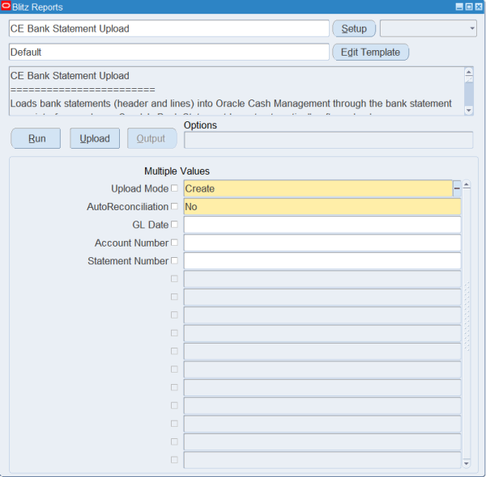The height and width of the screenshot is (477, 486).
Task: Tick the Upload Mode multiple values checkbox
Action: click(x=174, y=188)
